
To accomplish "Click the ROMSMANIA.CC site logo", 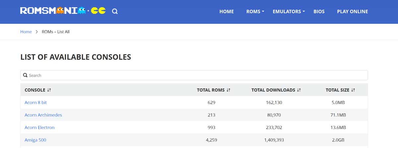I will coord(63,11).
